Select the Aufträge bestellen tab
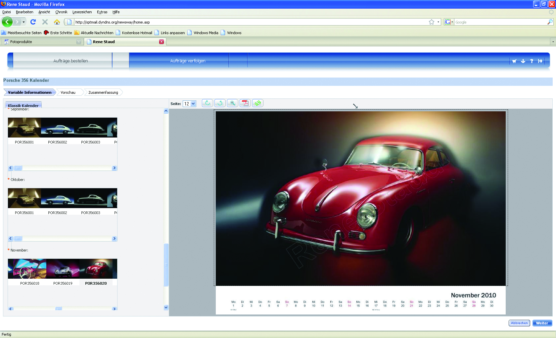This screenshot has height=338, width=556. click(62, 61)
